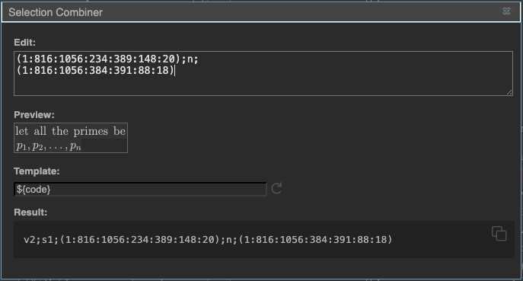The width and height of the screenshot is (523, 281).
Task: Click into the Template input field
Action: 140,189
